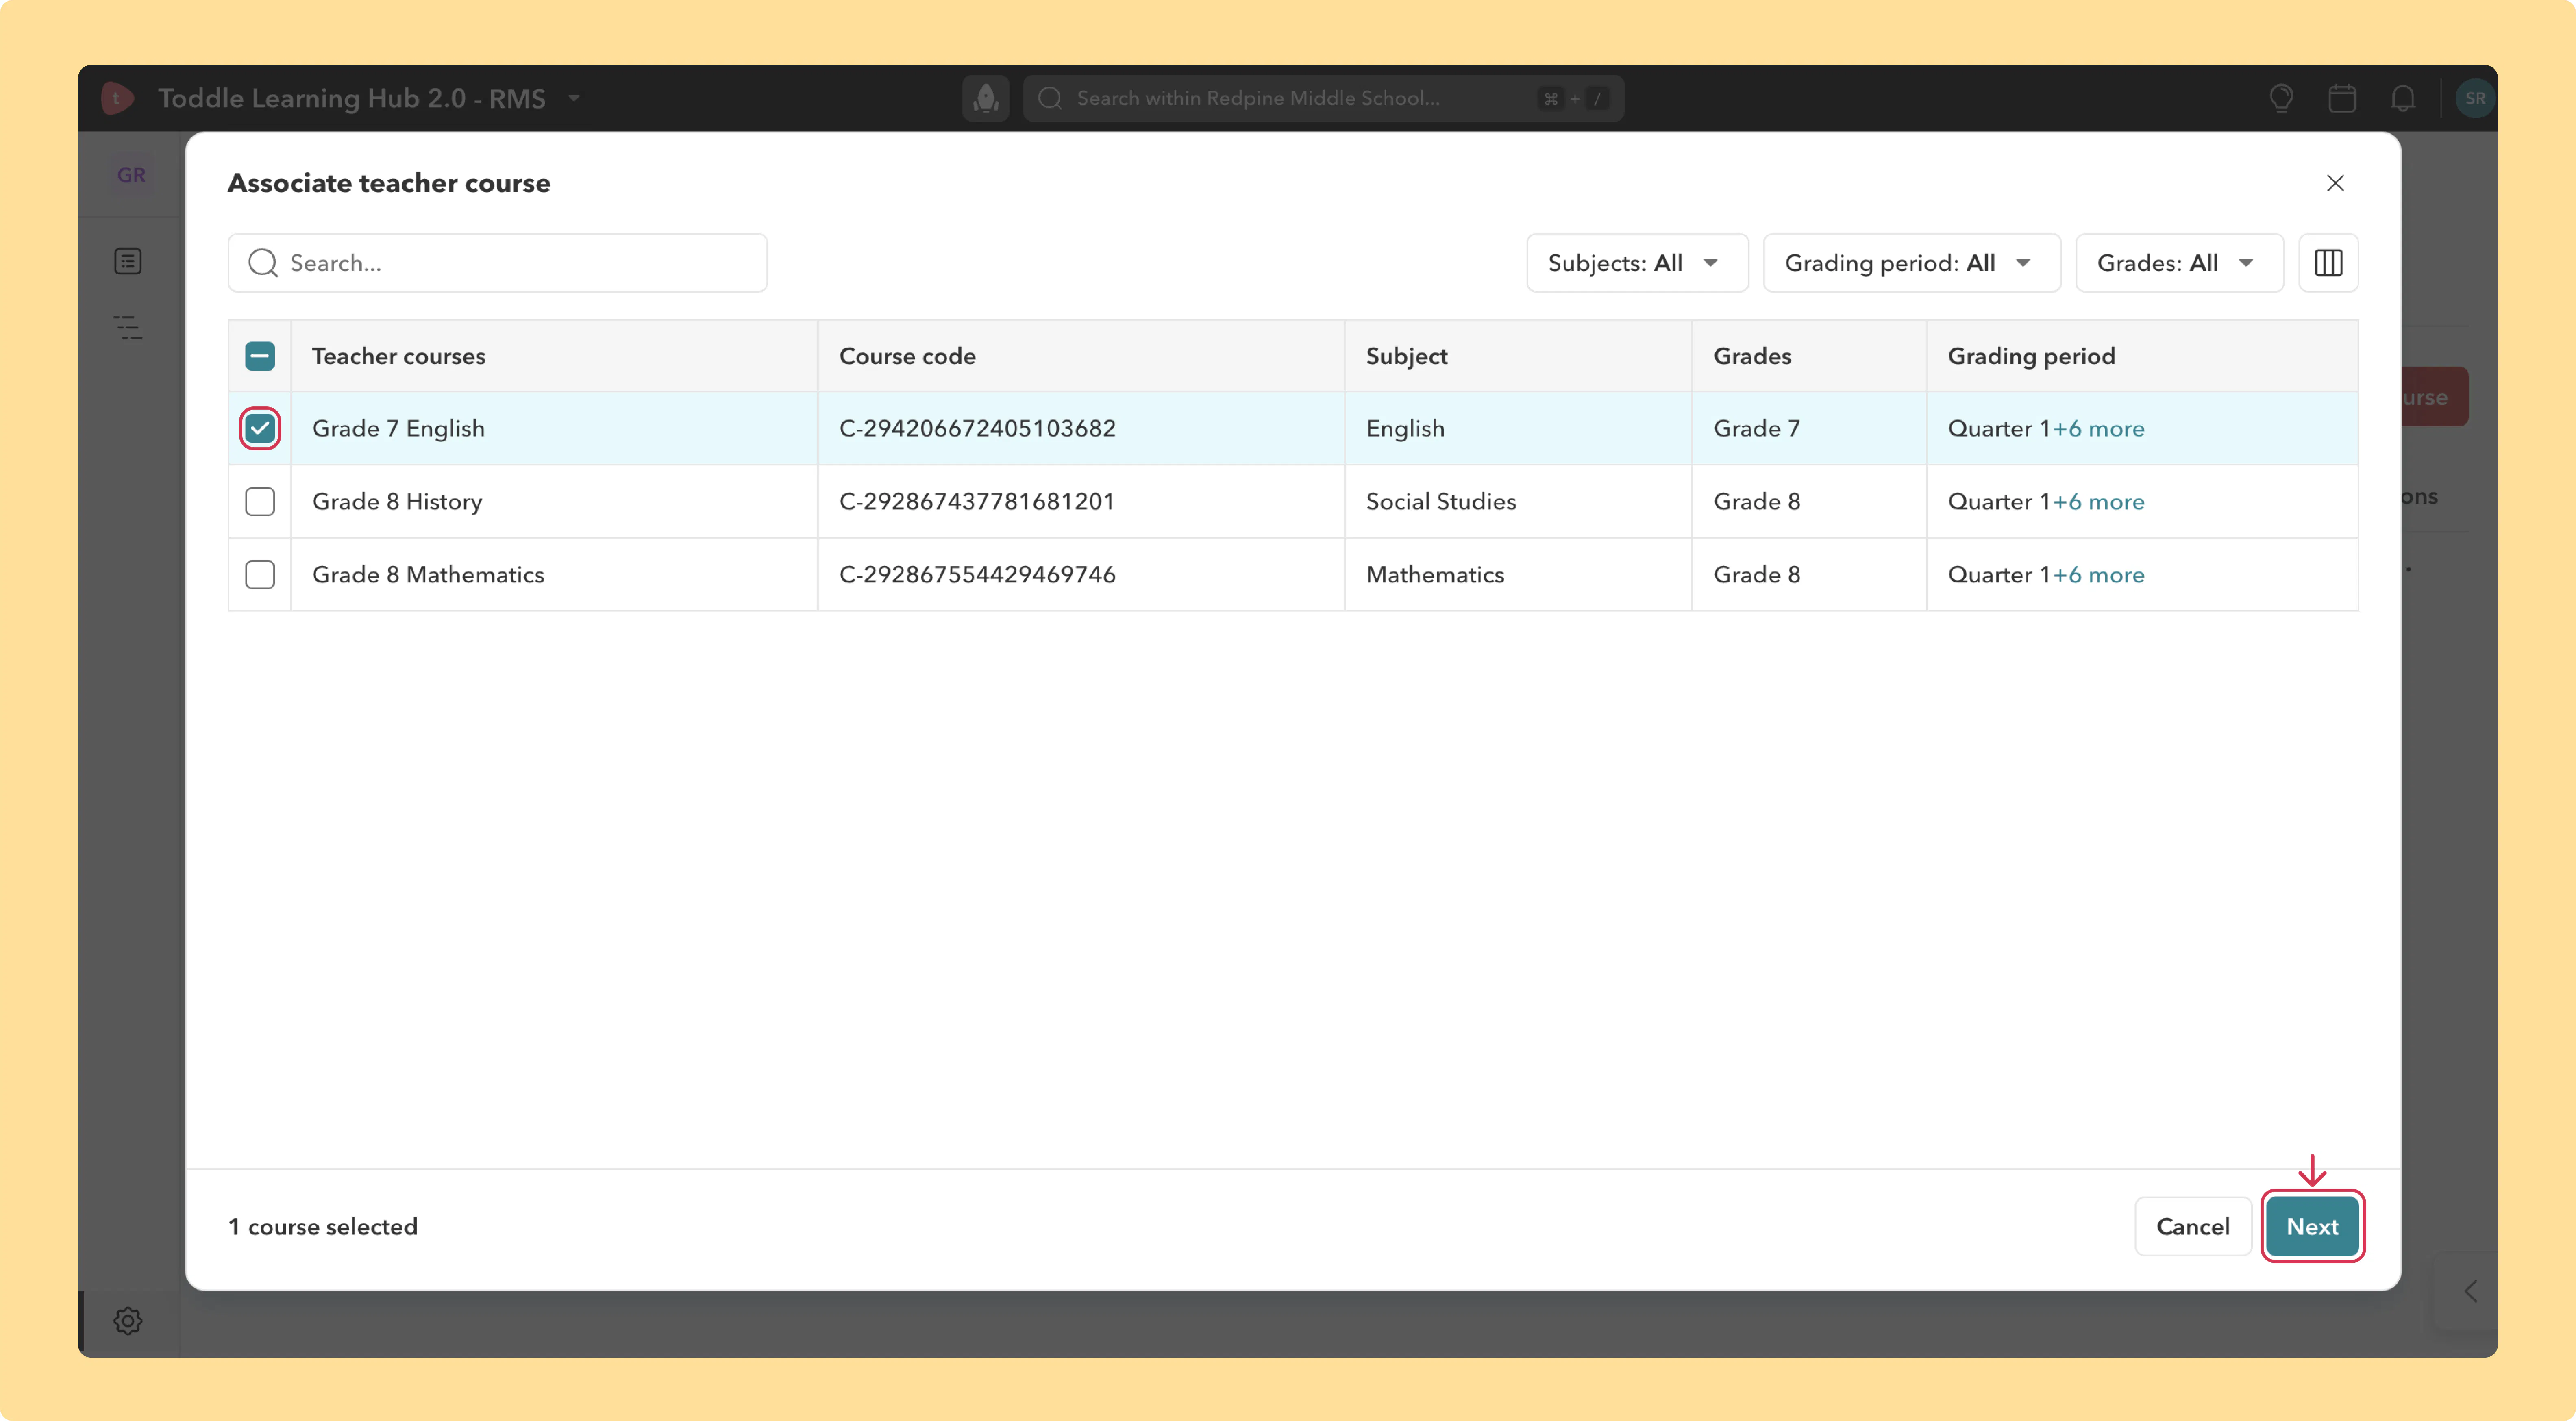Click the Next button
Viewport: 2576px width, 1421px height.
pyautogui.click(x=2312, y=1226)
